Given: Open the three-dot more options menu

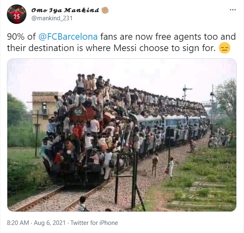Looking at the screenshot, I should point(233,10).
